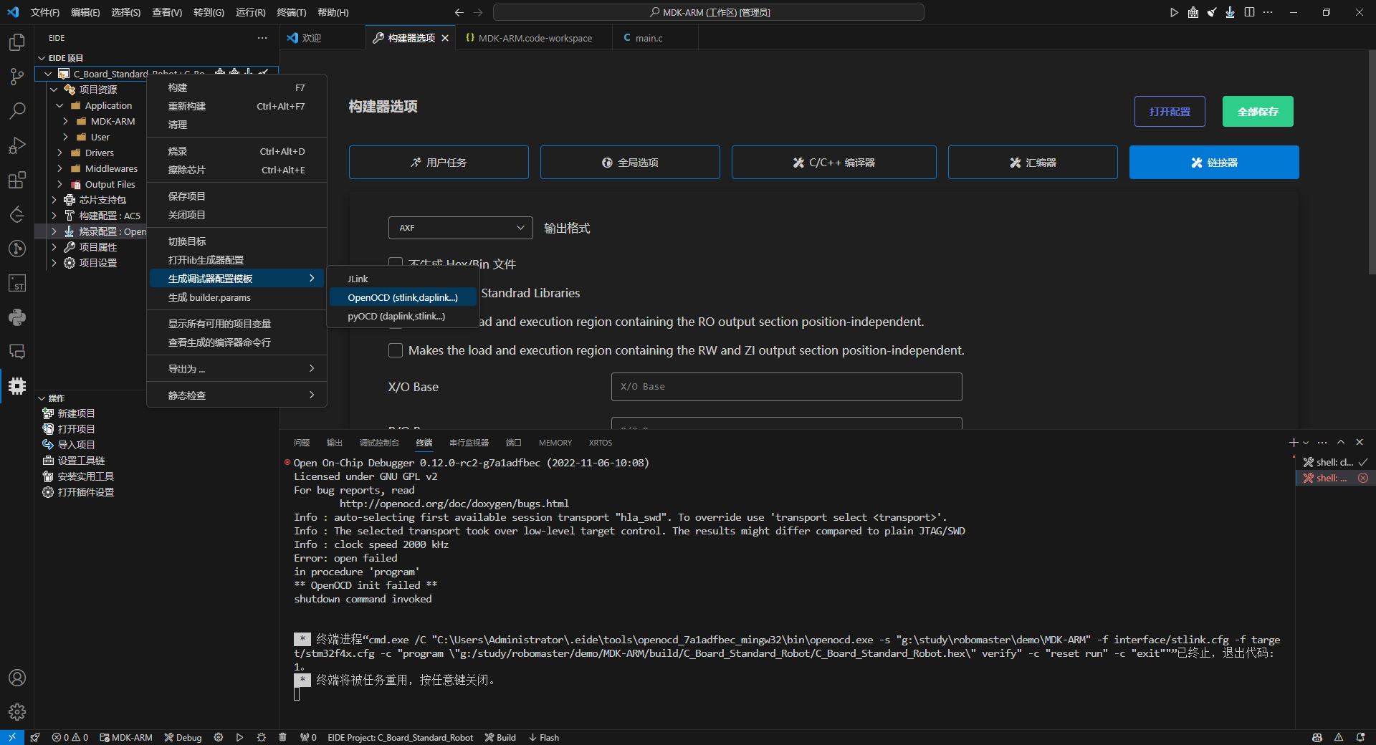The image size is (1376, 745).
Task: Open the Python view icon
Action: [x=17, y=317]
